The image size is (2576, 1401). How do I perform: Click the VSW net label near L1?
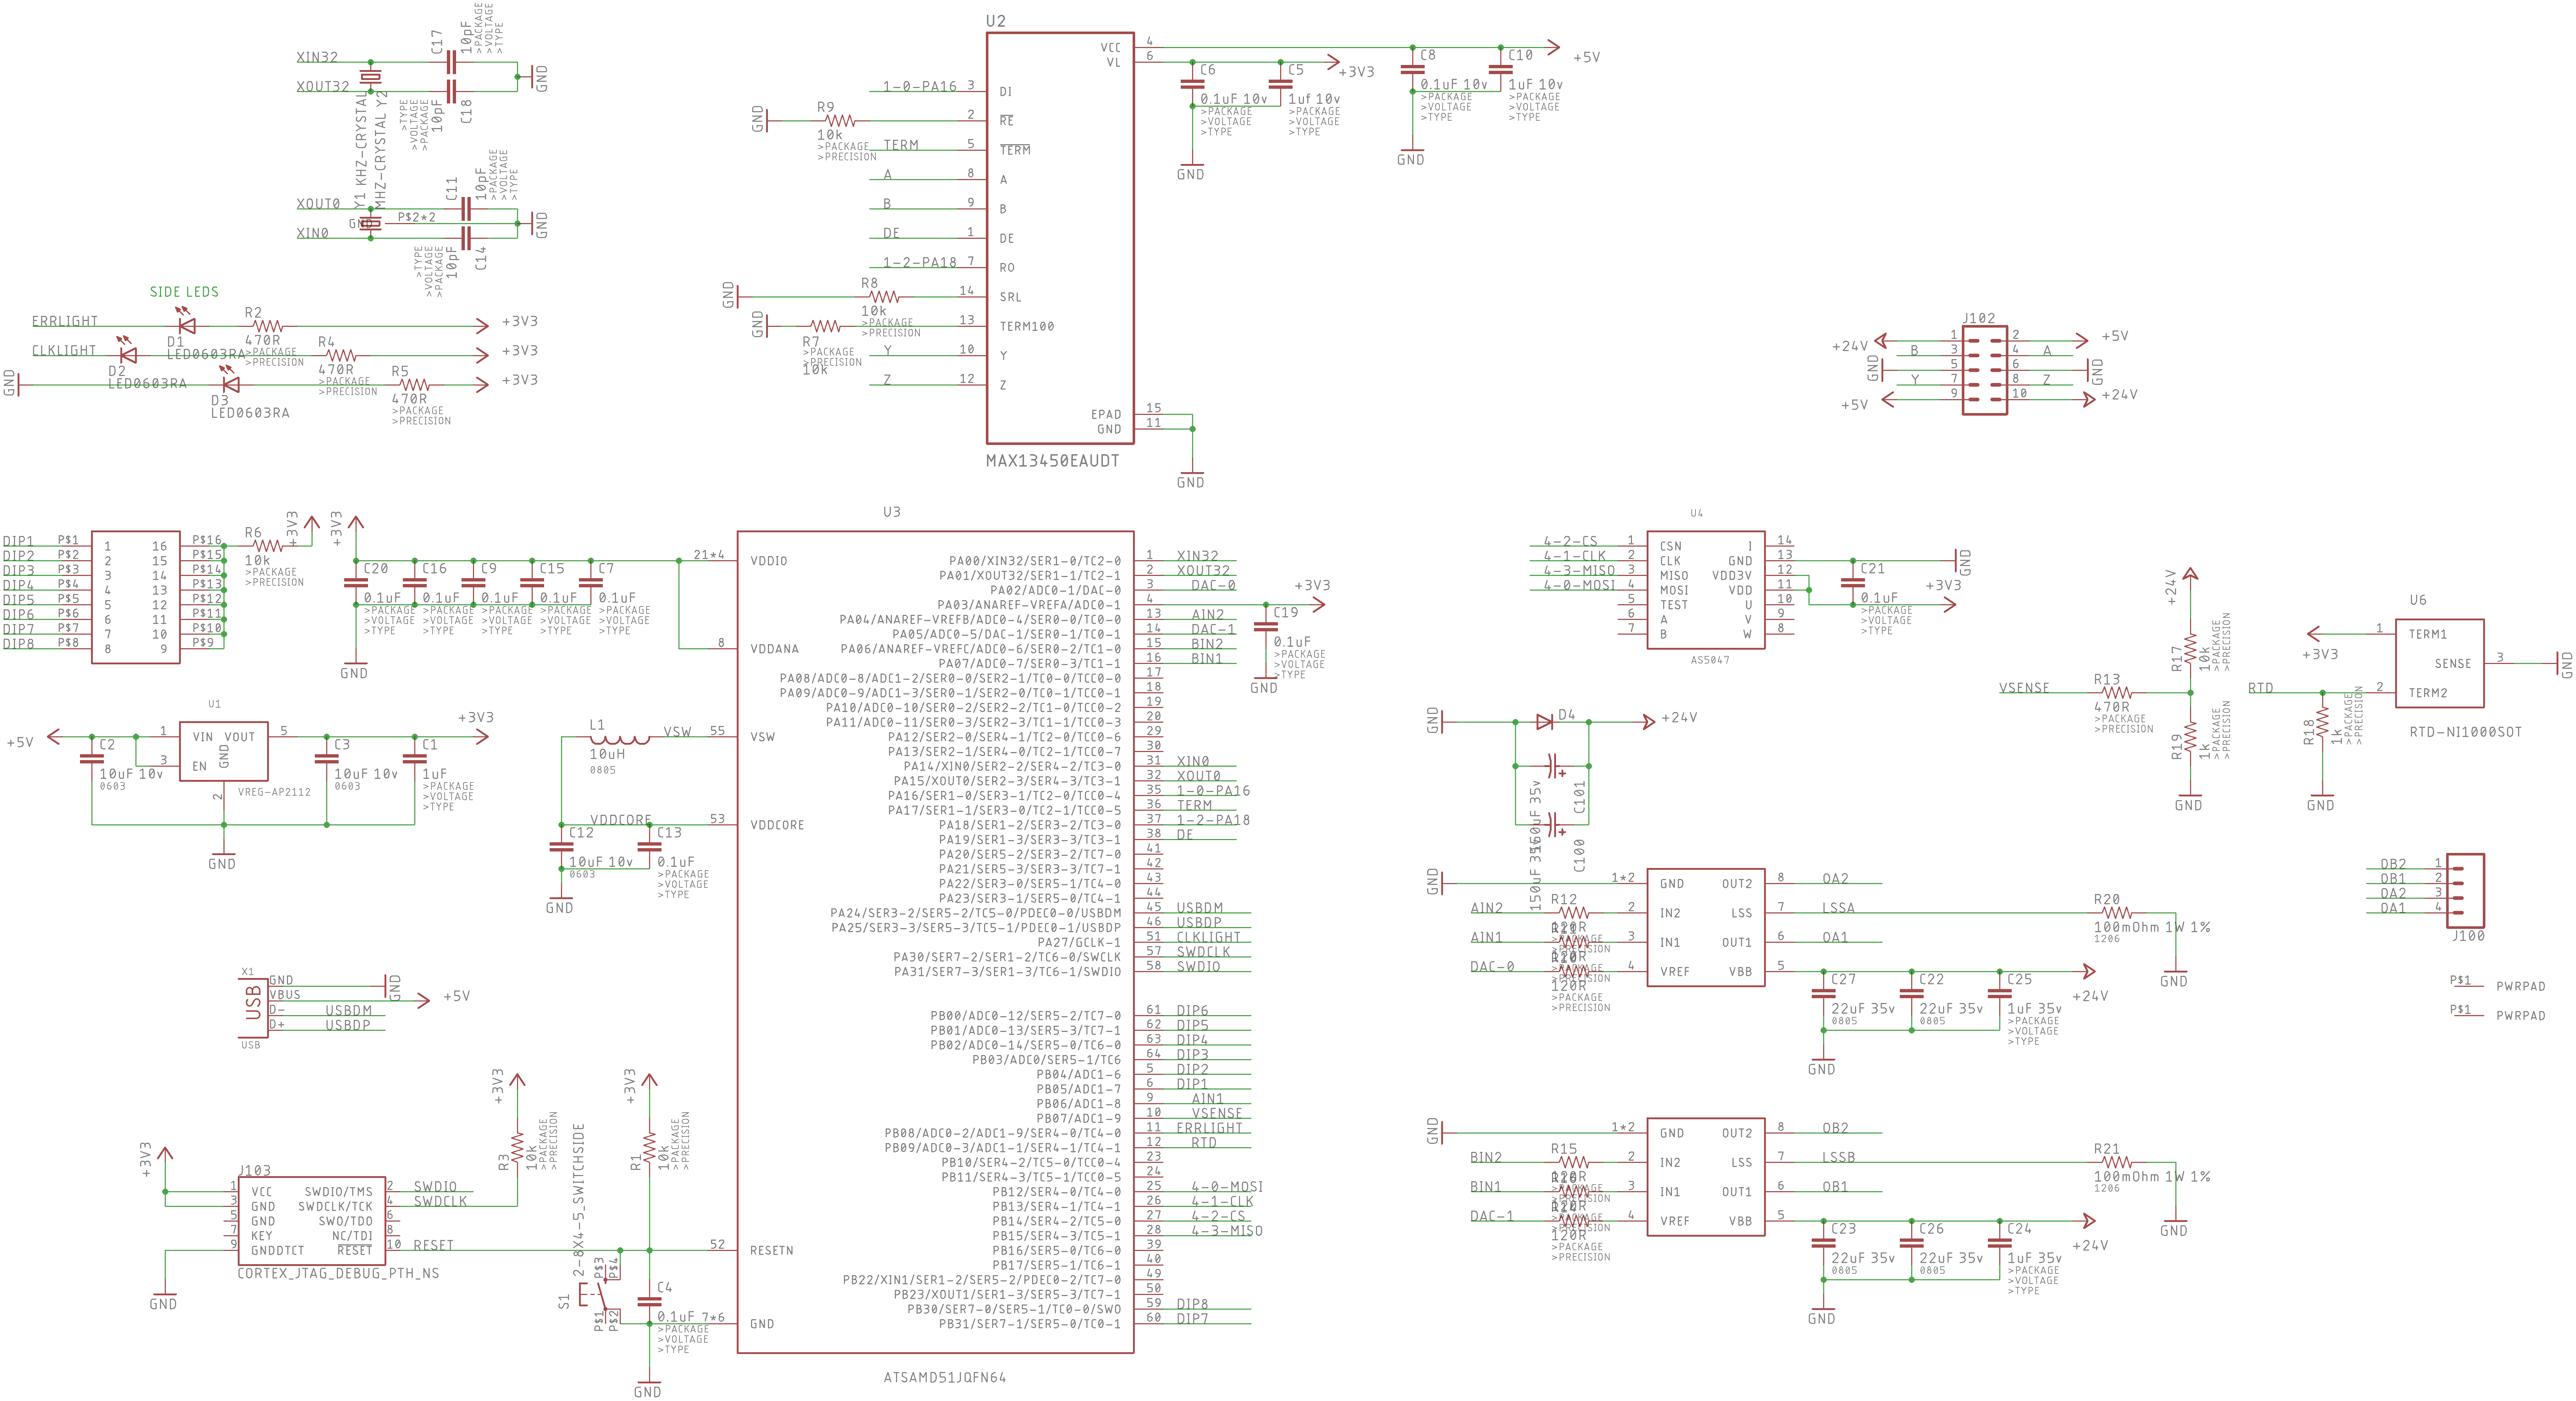coord(677,732)
